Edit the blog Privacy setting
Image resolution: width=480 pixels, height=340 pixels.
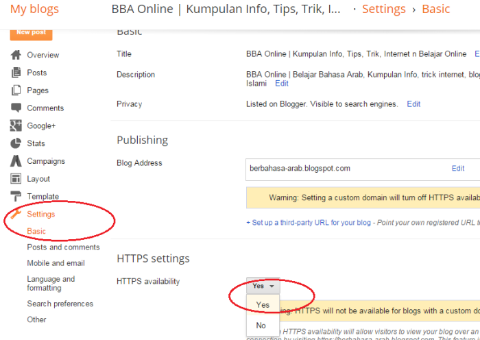(413, 104)
